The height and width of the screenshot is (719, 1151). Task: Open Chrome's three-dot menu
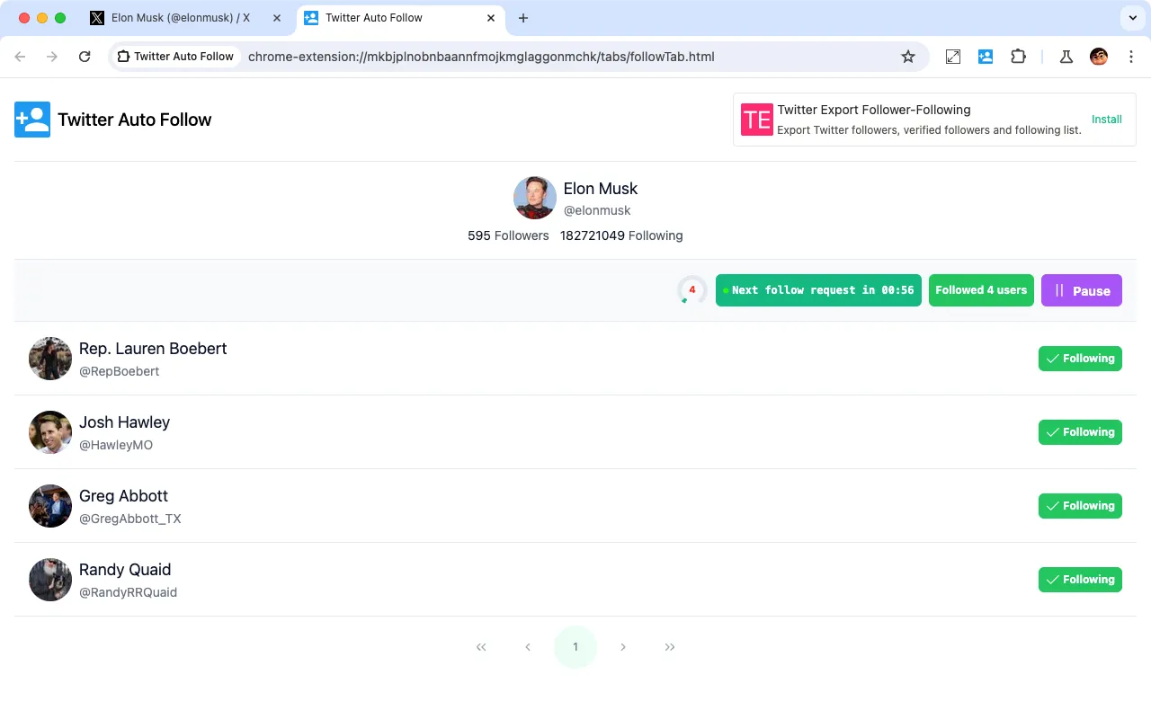[x=1131, y=56]
